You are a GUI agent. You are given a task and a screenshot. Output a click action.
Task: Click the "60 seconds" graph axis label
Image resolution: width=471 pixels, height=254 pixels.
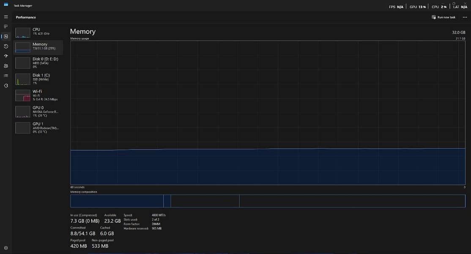coord(77,187)
